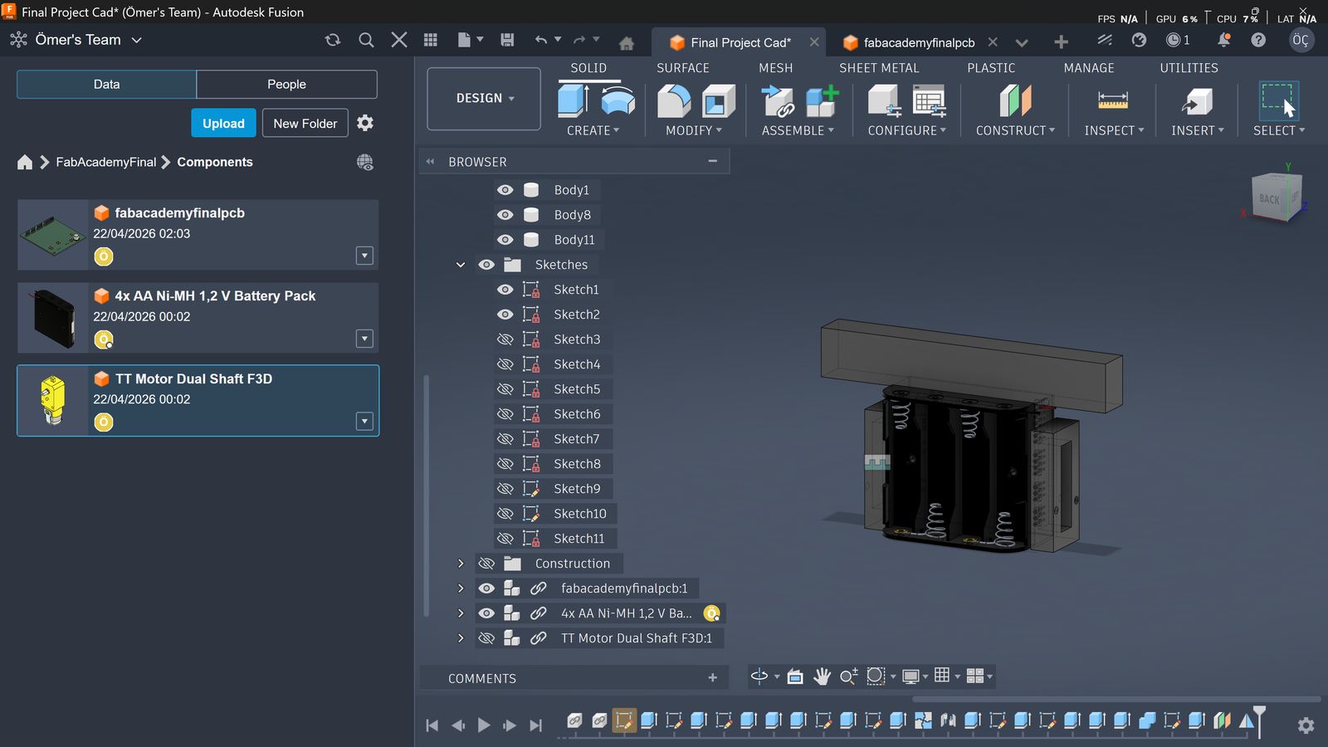Open the job status clock icon
1328x747 pixels.
1174,40
